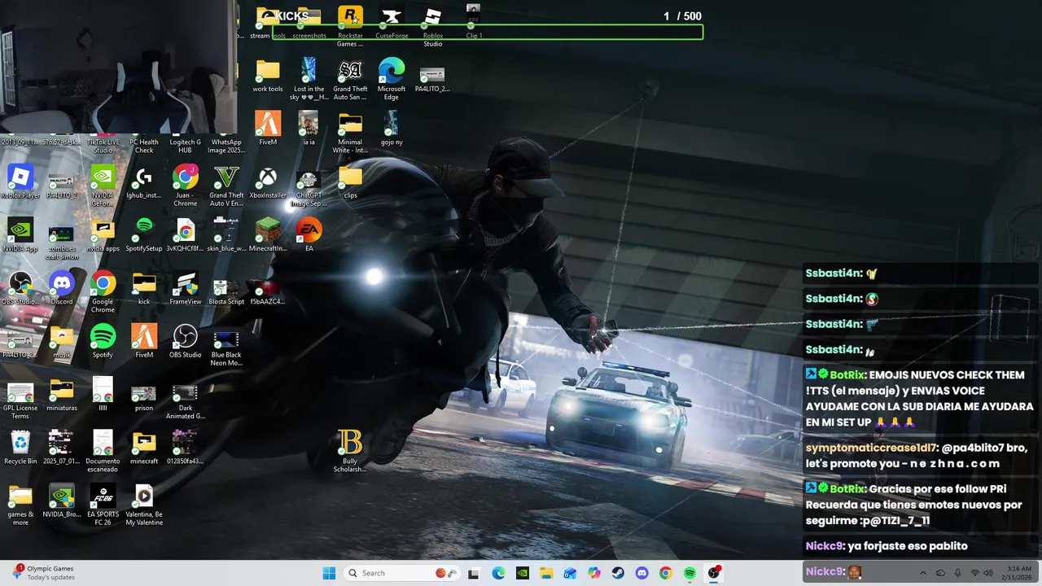Select the NVIDIA_Bro... installer icon
1042x586 pixels.
62,501
